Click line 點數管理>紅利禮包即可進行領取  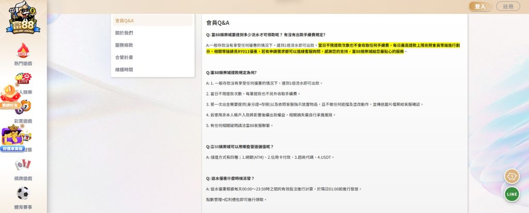(237, 200)
